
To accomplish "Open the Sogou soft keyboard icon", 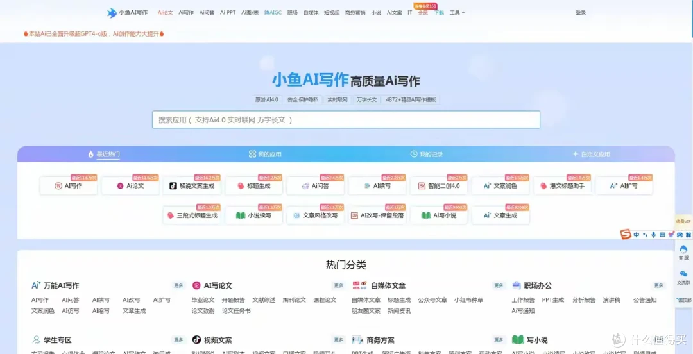I will [662, 235].
